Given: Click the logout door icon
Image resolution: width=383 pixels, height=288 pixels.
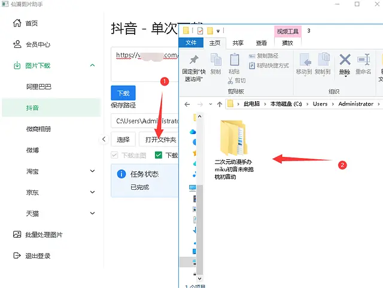Looking at the screenshot, I should pos(17,256).
